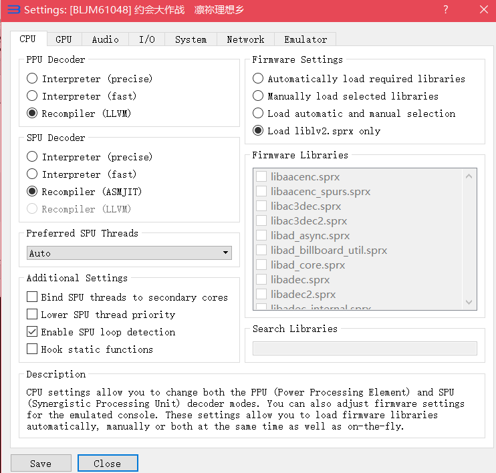This screenshot has height=473, width=496.
Task: Switch to the GPU tab
Action: pyautogui.click(x=64, y=39)
